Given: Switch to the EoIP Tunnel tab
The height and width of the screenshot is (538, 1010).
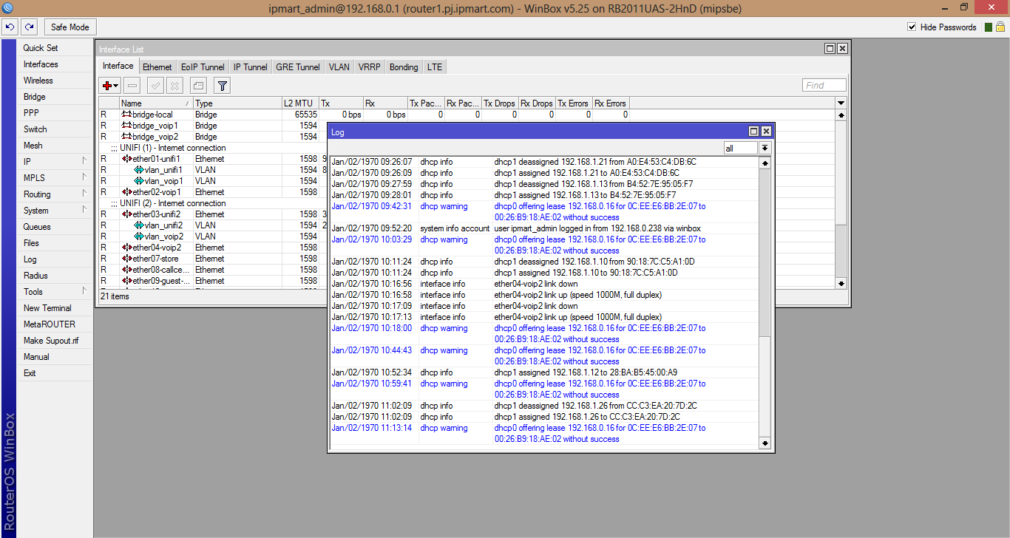Looking at the screenshot, I should click(203, 67).
